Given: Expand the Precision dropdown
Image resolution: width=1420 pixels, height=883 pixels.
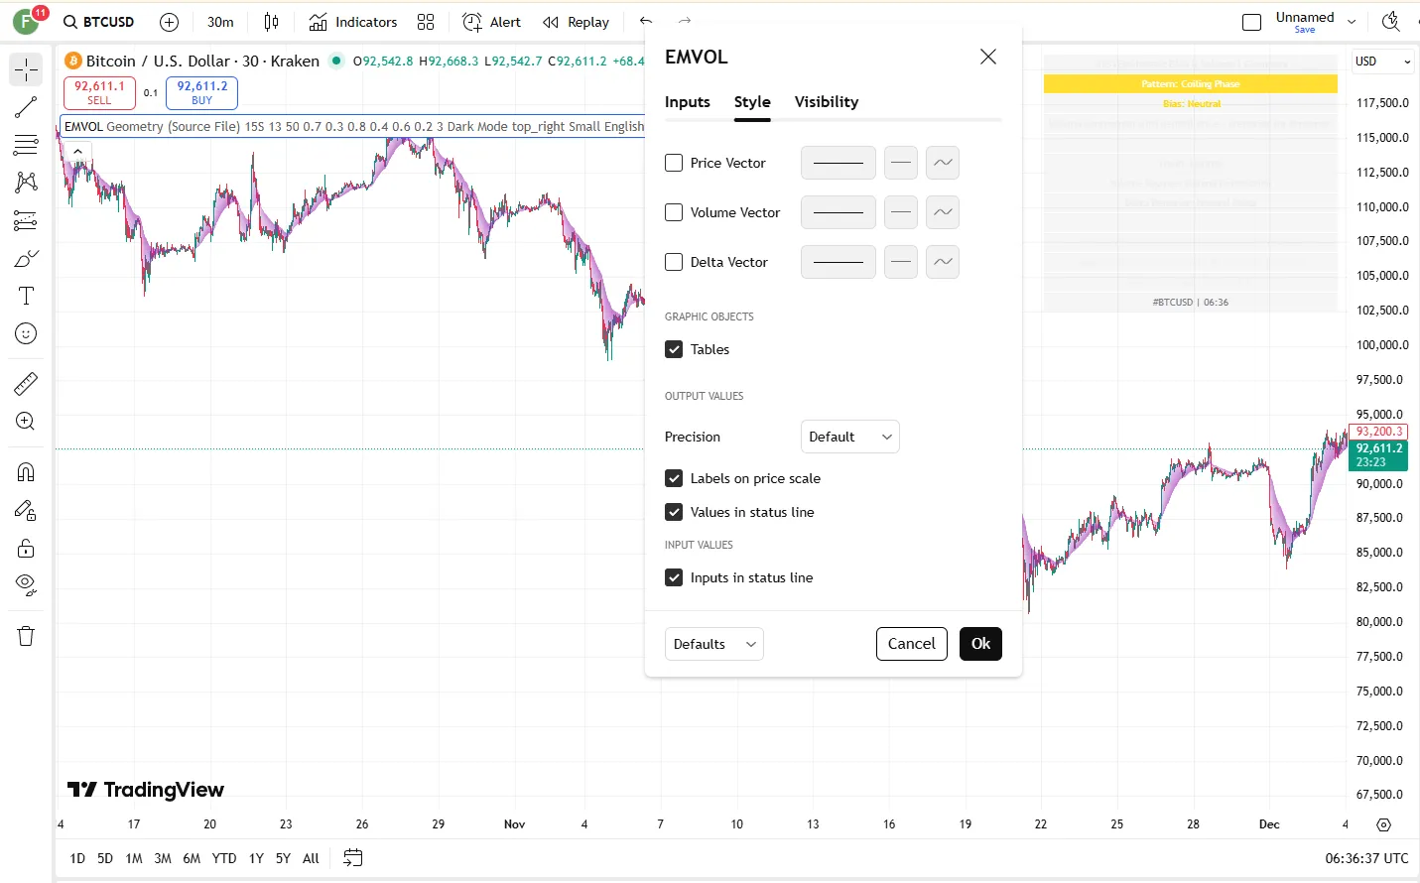Looking at the screenshot, I should [x=849, y=437].
